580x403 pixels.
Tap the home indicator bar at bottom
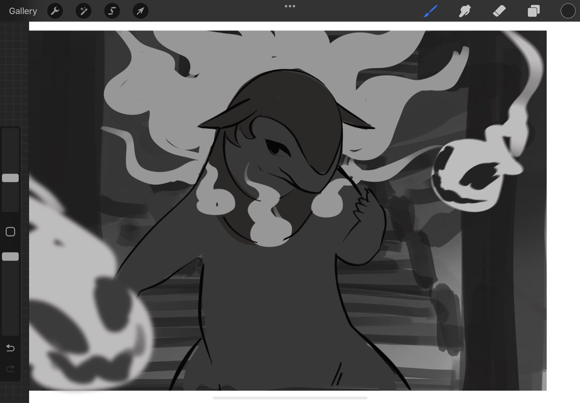290,398
